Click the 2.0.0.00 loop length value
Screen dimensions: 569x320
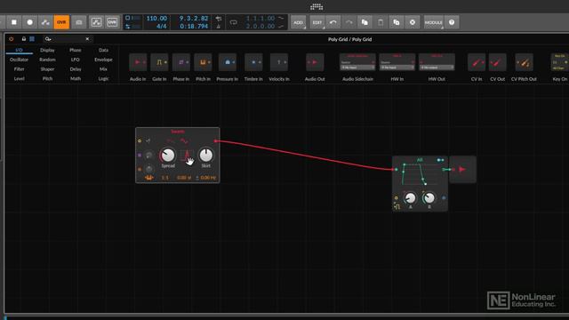click(x=260, y=26)
